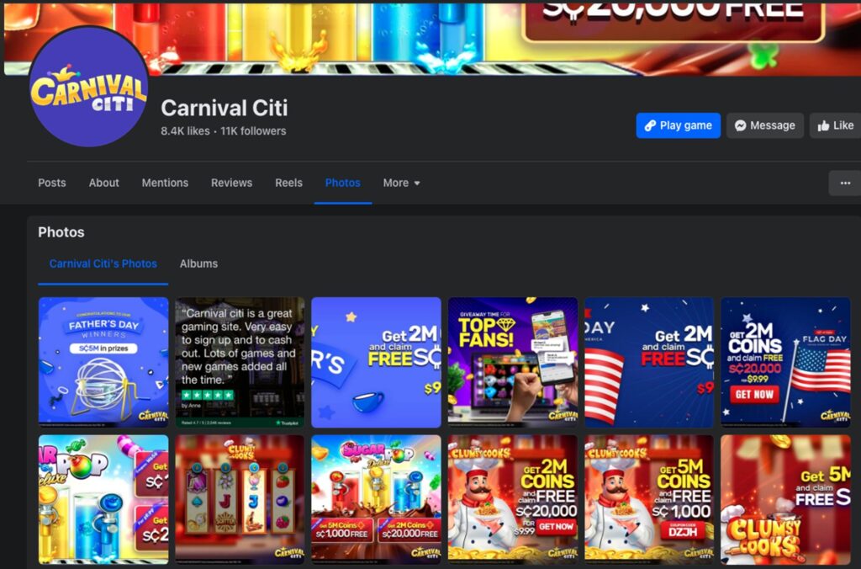Click the 8.4K likes text
The width and height of the screenshot is (861, 569).
185,130
